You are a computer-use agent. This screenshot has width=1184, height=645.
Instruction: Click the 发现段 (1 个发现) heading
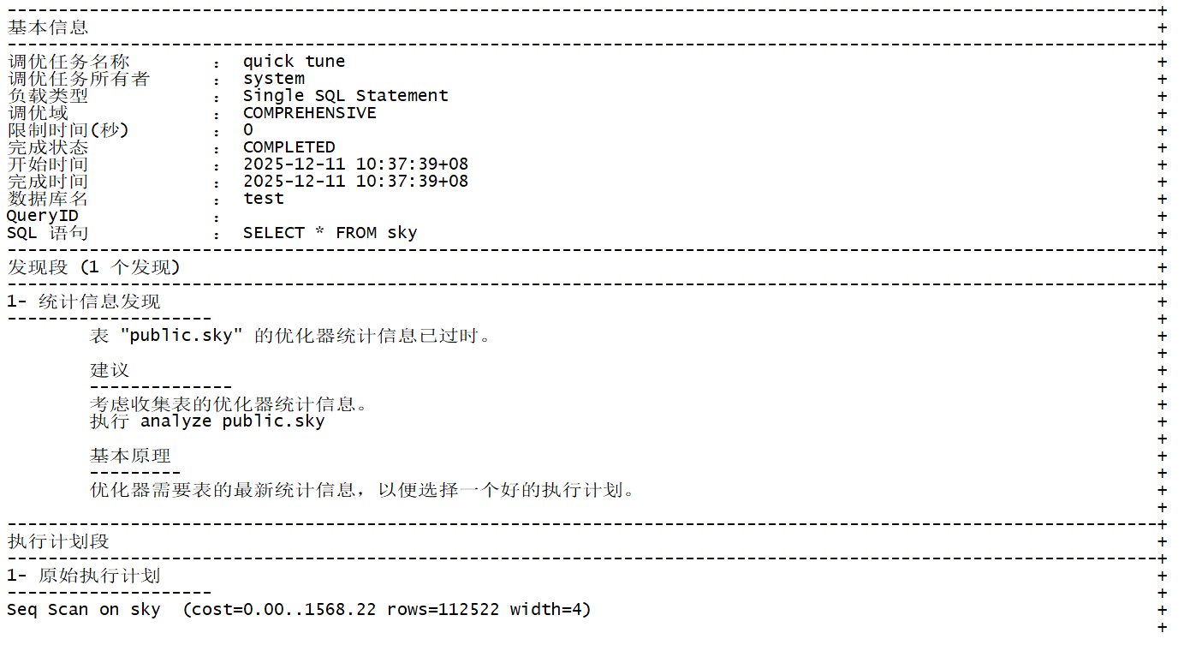(94, 267)
